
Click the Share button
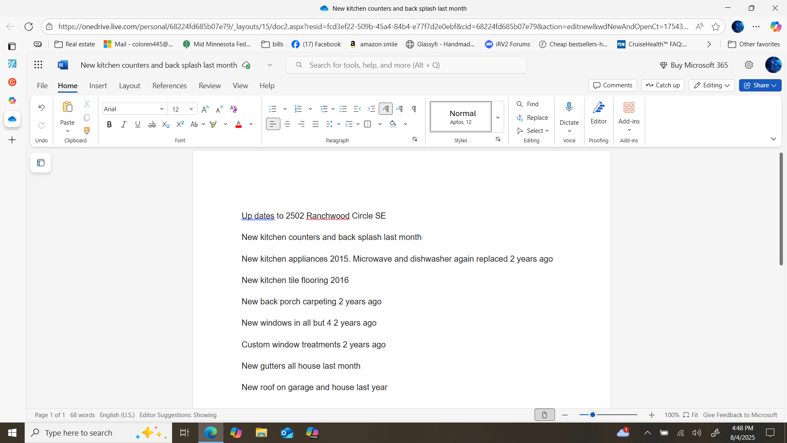pyautogui.click(x=760, y=85)
